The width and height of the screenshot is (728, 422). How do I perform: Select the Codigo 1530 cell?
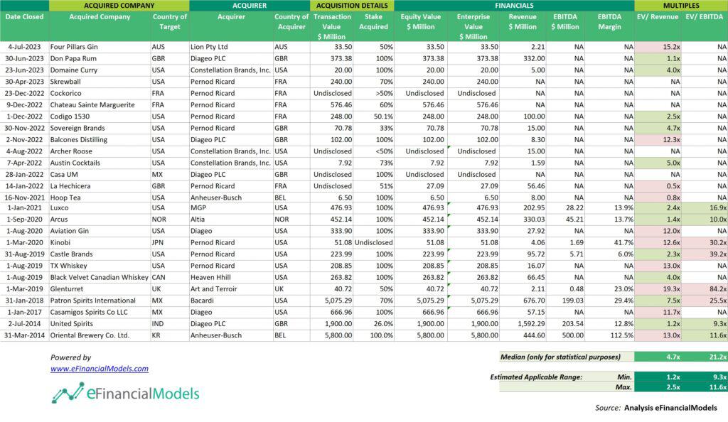[100, 117]
